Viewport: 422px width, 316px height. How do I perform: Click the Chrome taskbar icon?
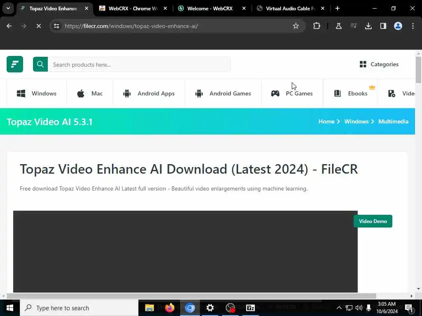[x=190, y=308]
